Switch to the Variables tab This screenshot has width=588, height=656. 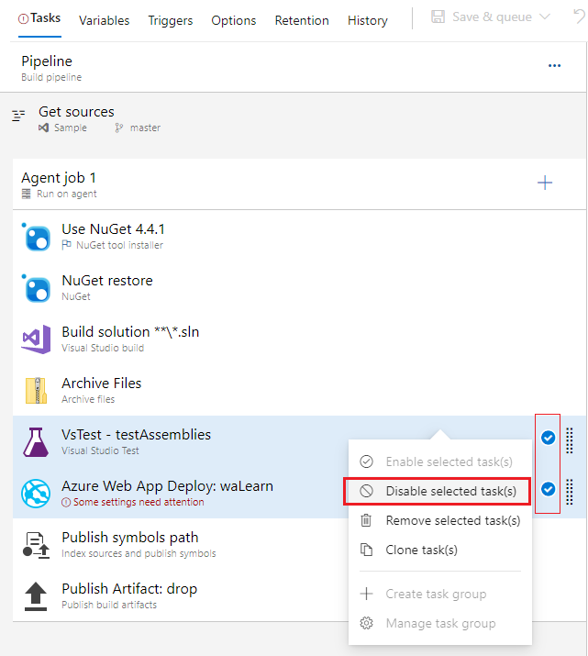pyautogui.click(x=105, y=20)
